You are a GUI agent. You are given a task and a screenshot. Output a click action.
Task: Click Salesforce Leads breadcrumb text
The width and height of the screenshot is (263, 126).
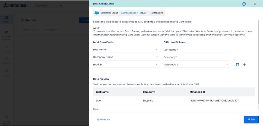(109, 13)
